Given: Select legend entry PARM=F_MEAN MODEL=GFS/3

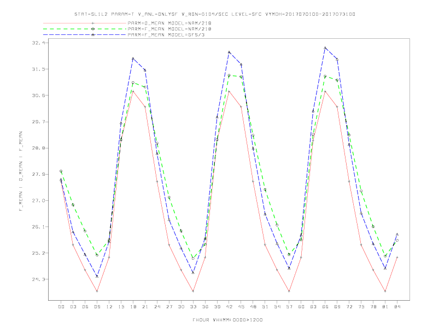Looking at the screenshot, I should point(166,35).
